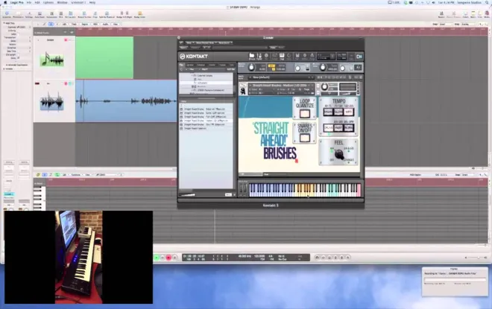
Task: Open the Window menu in menu bar
Action: point(62,2)
